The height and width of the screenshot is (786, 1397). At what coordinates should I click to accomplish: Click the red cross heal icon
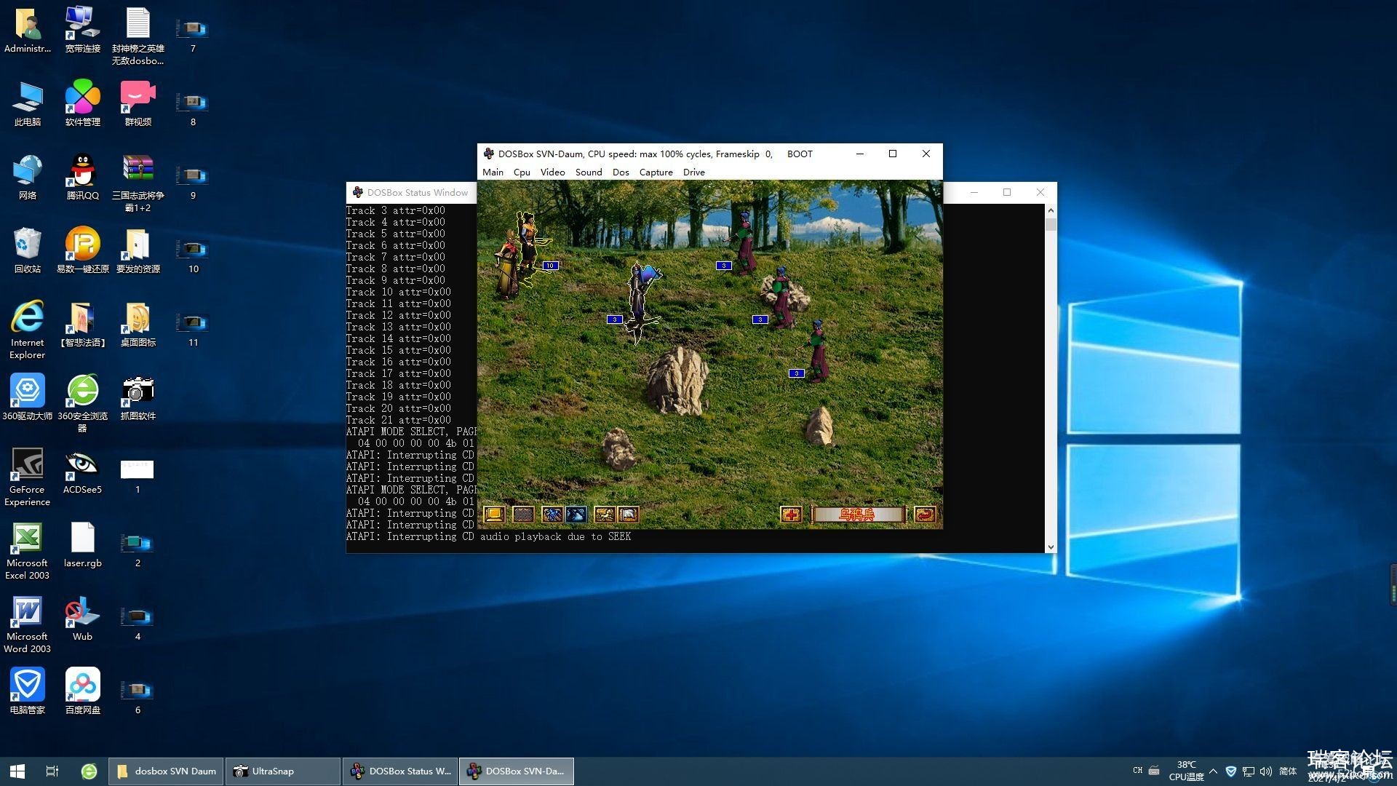tap(791, 515)
